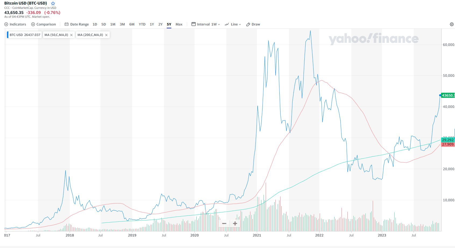Viewport: 455px width, 248px height.
Task: Choose the 1Y range option
Action: pos(152,24)
